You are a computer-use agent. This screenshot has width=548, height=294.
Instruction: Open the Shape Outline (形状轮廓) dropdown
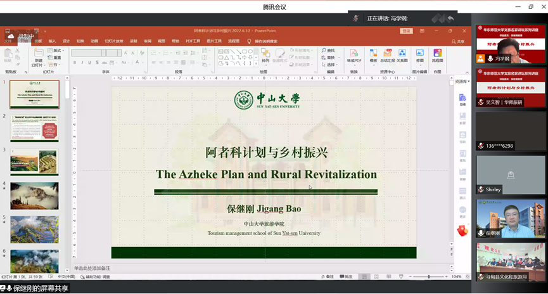tap(300, 57)
